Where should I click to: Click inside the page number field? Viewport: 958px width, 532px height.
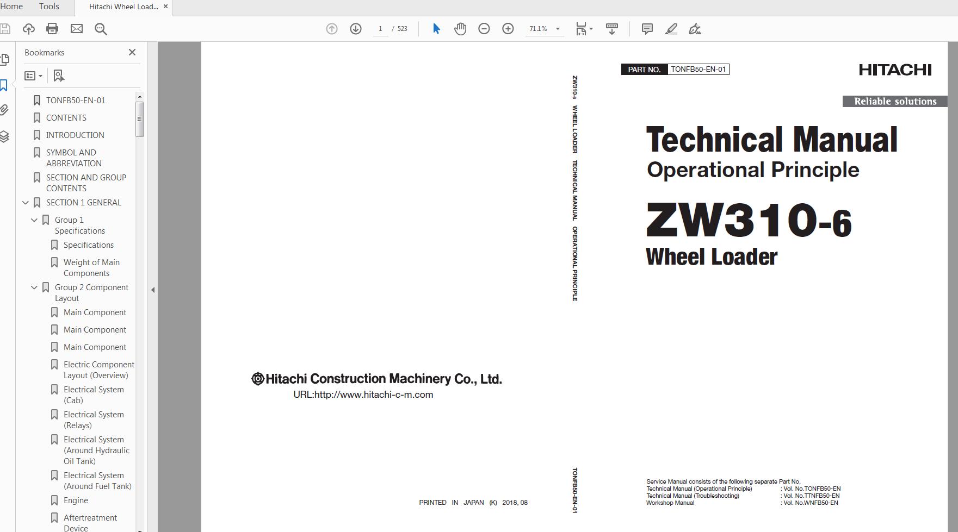pos(380,29)
